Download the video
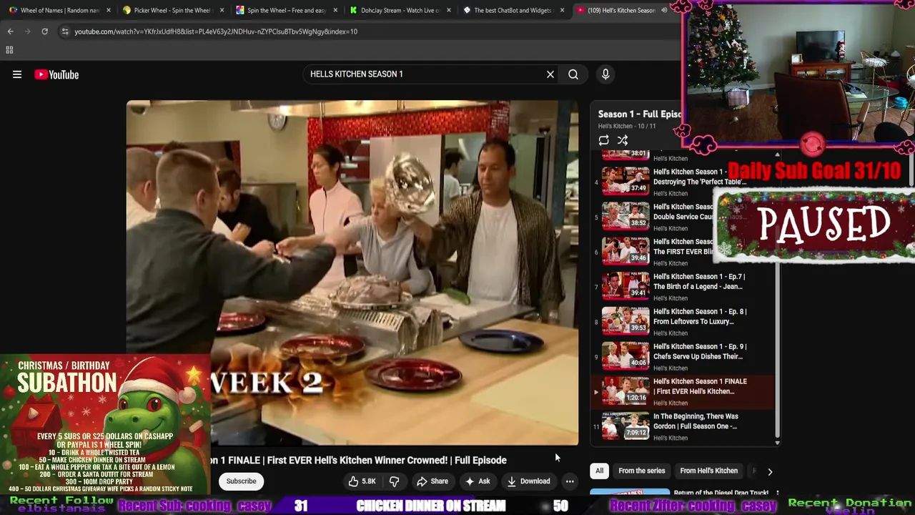The image size is (915, 515). click(x=529, y=481)
